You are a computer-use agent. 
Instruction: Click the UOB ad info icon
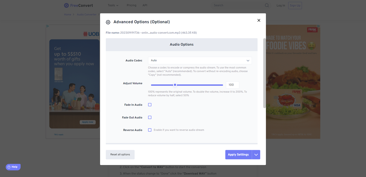(47, 26)
